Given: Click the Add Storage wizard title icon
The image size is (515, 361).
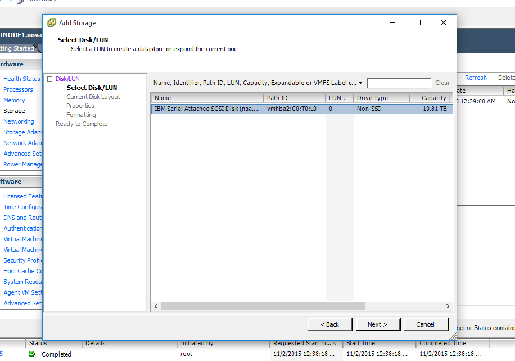Looking at the screenshot, I should 52,22.
